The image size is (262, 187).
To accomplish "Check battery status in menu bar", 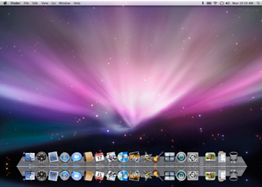I will coord(209,3).
